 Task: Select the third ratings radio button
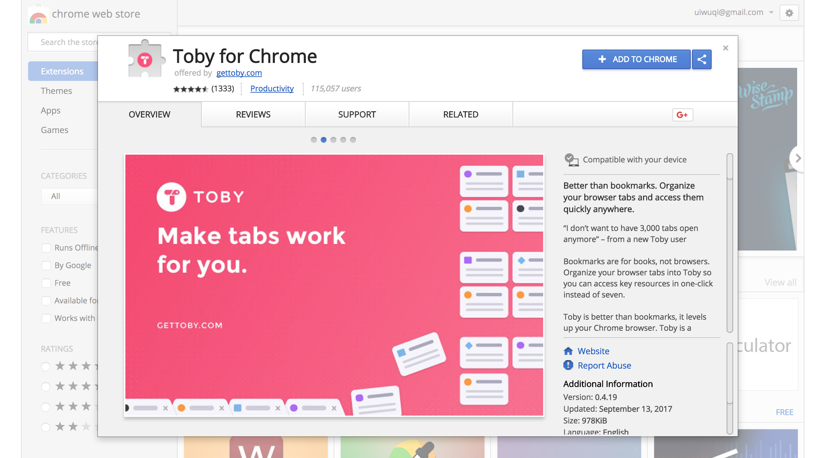[46, 407]
